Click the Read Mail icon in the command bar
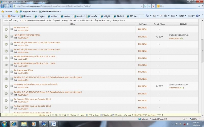Viewport: 204px width, 127px height. 161,16
